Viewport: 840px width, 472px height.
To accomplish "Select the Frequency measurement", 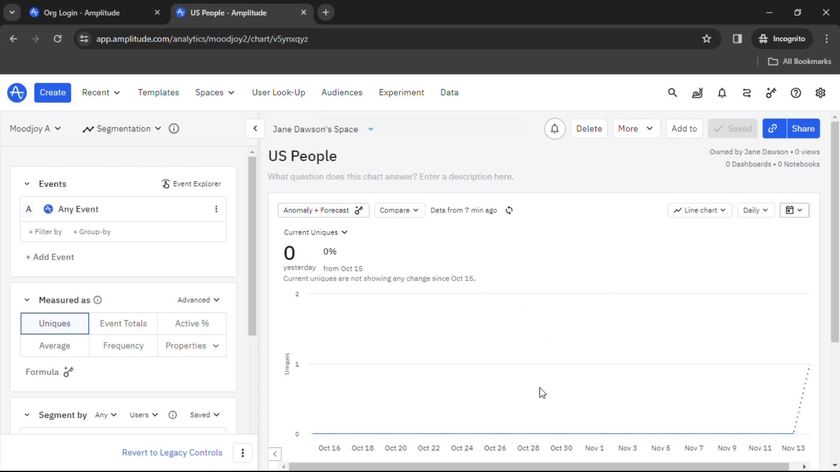I will tap(123, 346).
